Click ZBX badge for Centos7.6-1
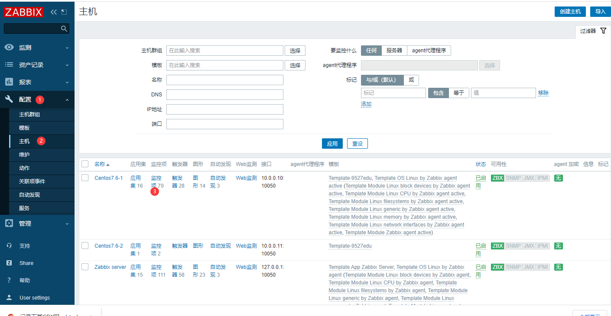 497,178
